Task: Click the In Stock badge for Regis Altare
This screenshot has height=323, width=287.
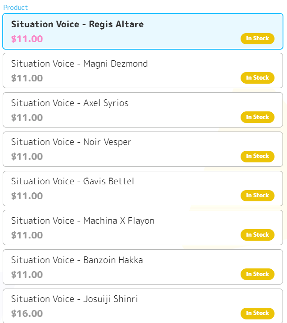Action: click(258, 38)
